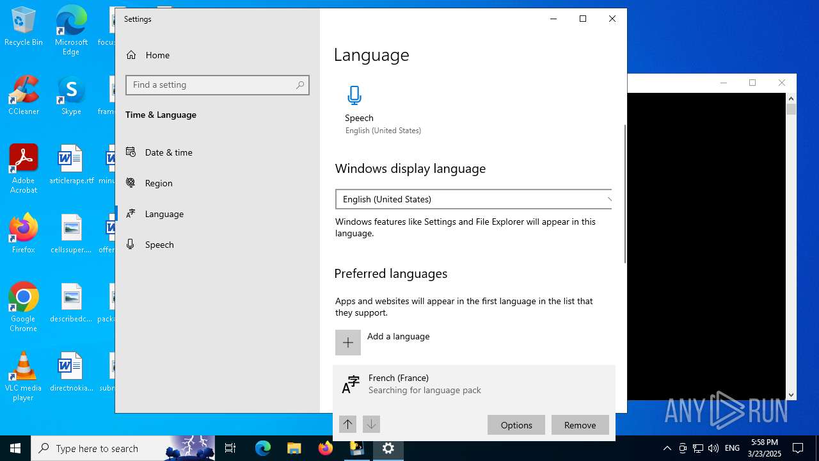Click the scroll-down arrow in the background window
819x461 pixels.
(791, 395)
